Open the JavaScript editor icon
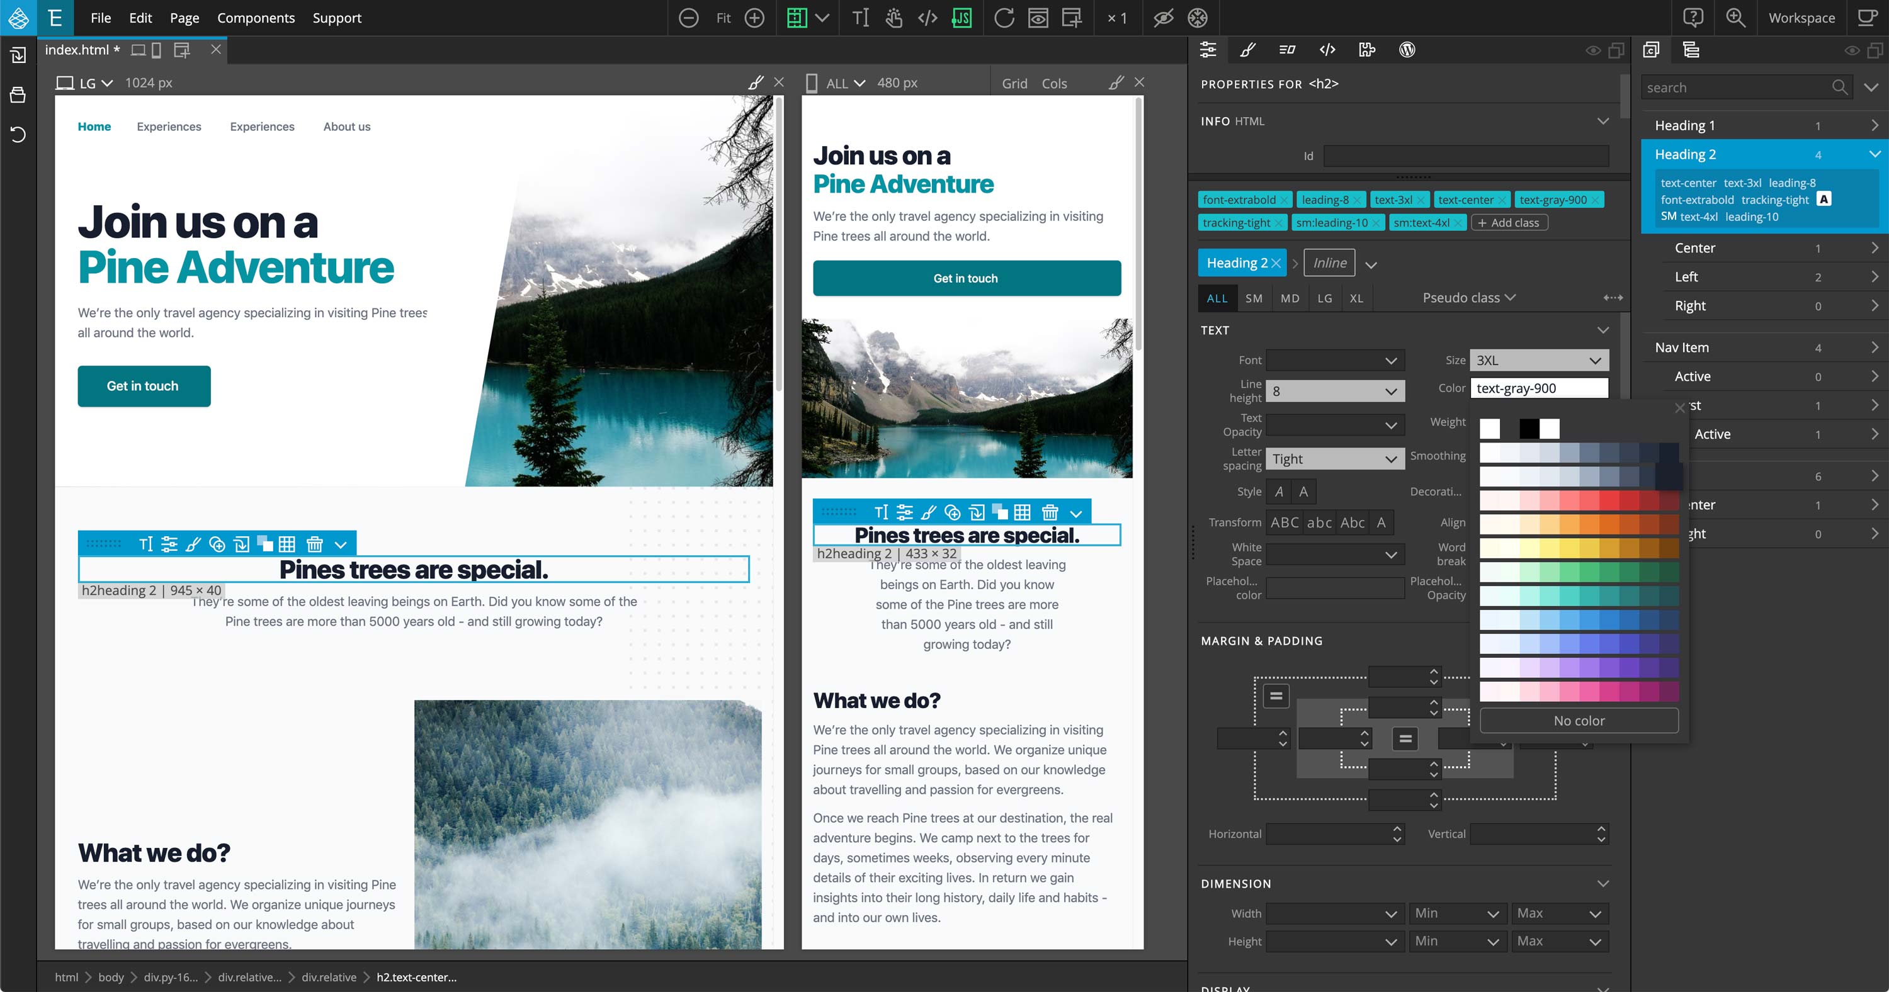The width and height of the screenshot is (1889, 992). click(x=962, y=18)
